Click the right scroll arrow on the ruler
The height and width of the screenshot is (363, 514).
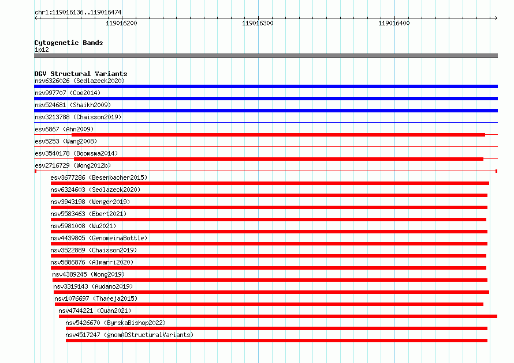point(496,18)
